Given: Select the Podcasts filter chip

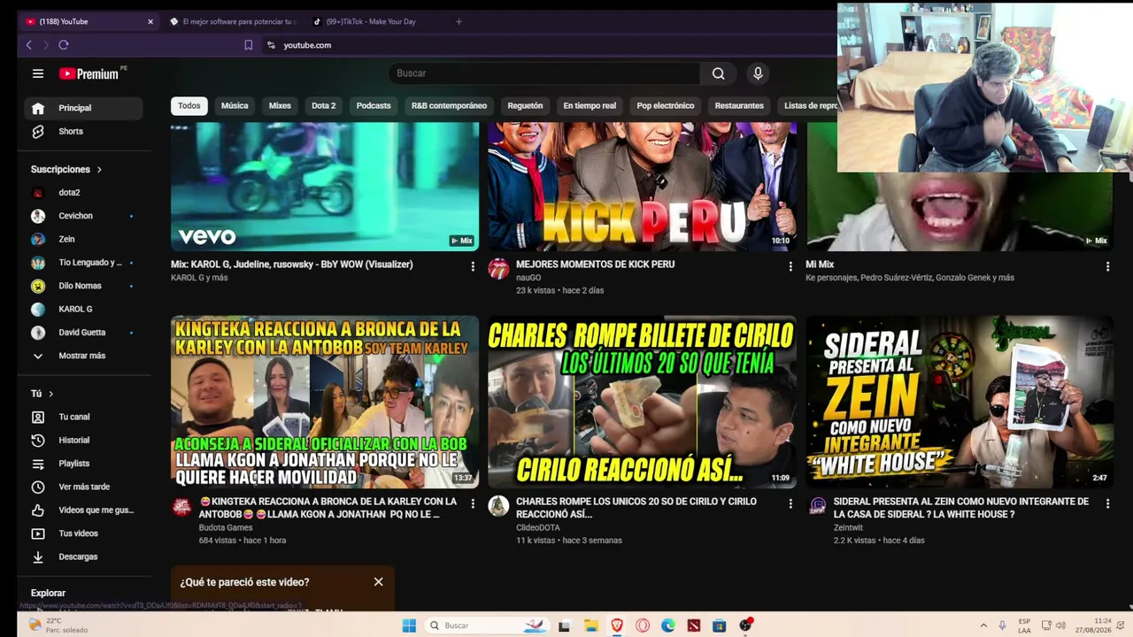Looking at the screenshot, I should (x=374, y=106).
